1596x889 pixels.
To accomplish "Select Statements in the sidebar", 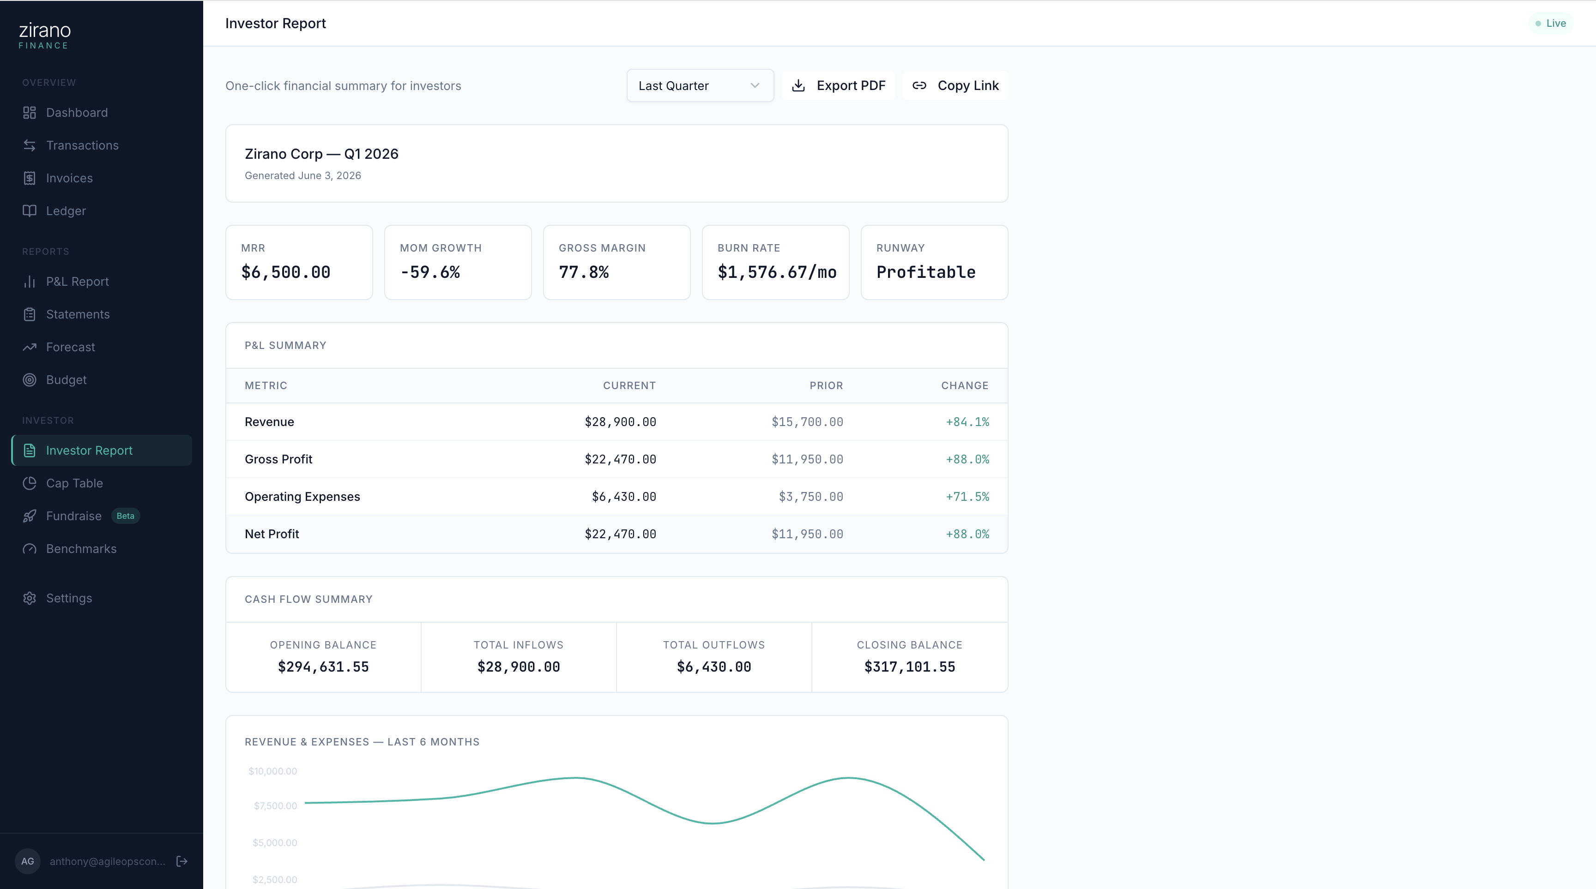I will [x=102, y=314].
